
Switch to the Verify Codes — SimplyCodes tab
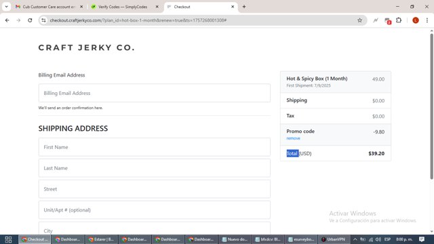point(123,7)
